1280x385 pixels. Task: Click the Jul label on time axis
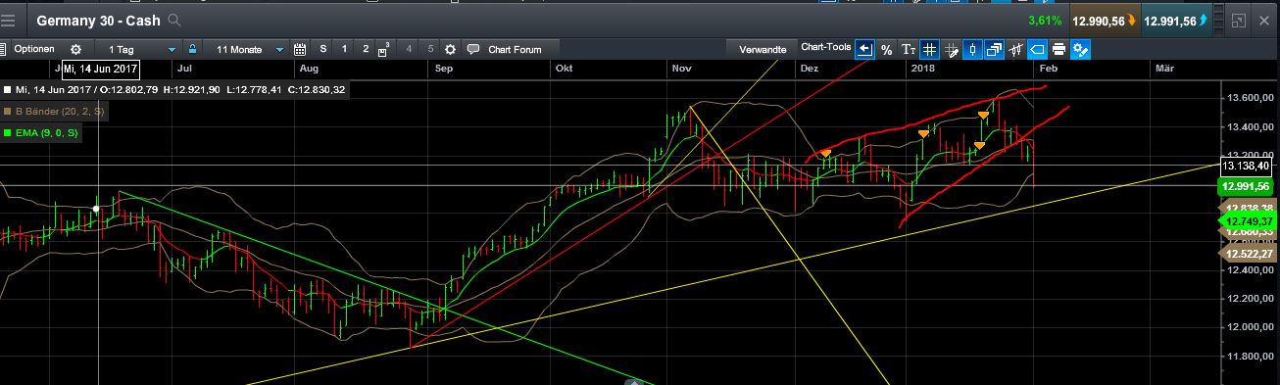click(x=183, y=69)
